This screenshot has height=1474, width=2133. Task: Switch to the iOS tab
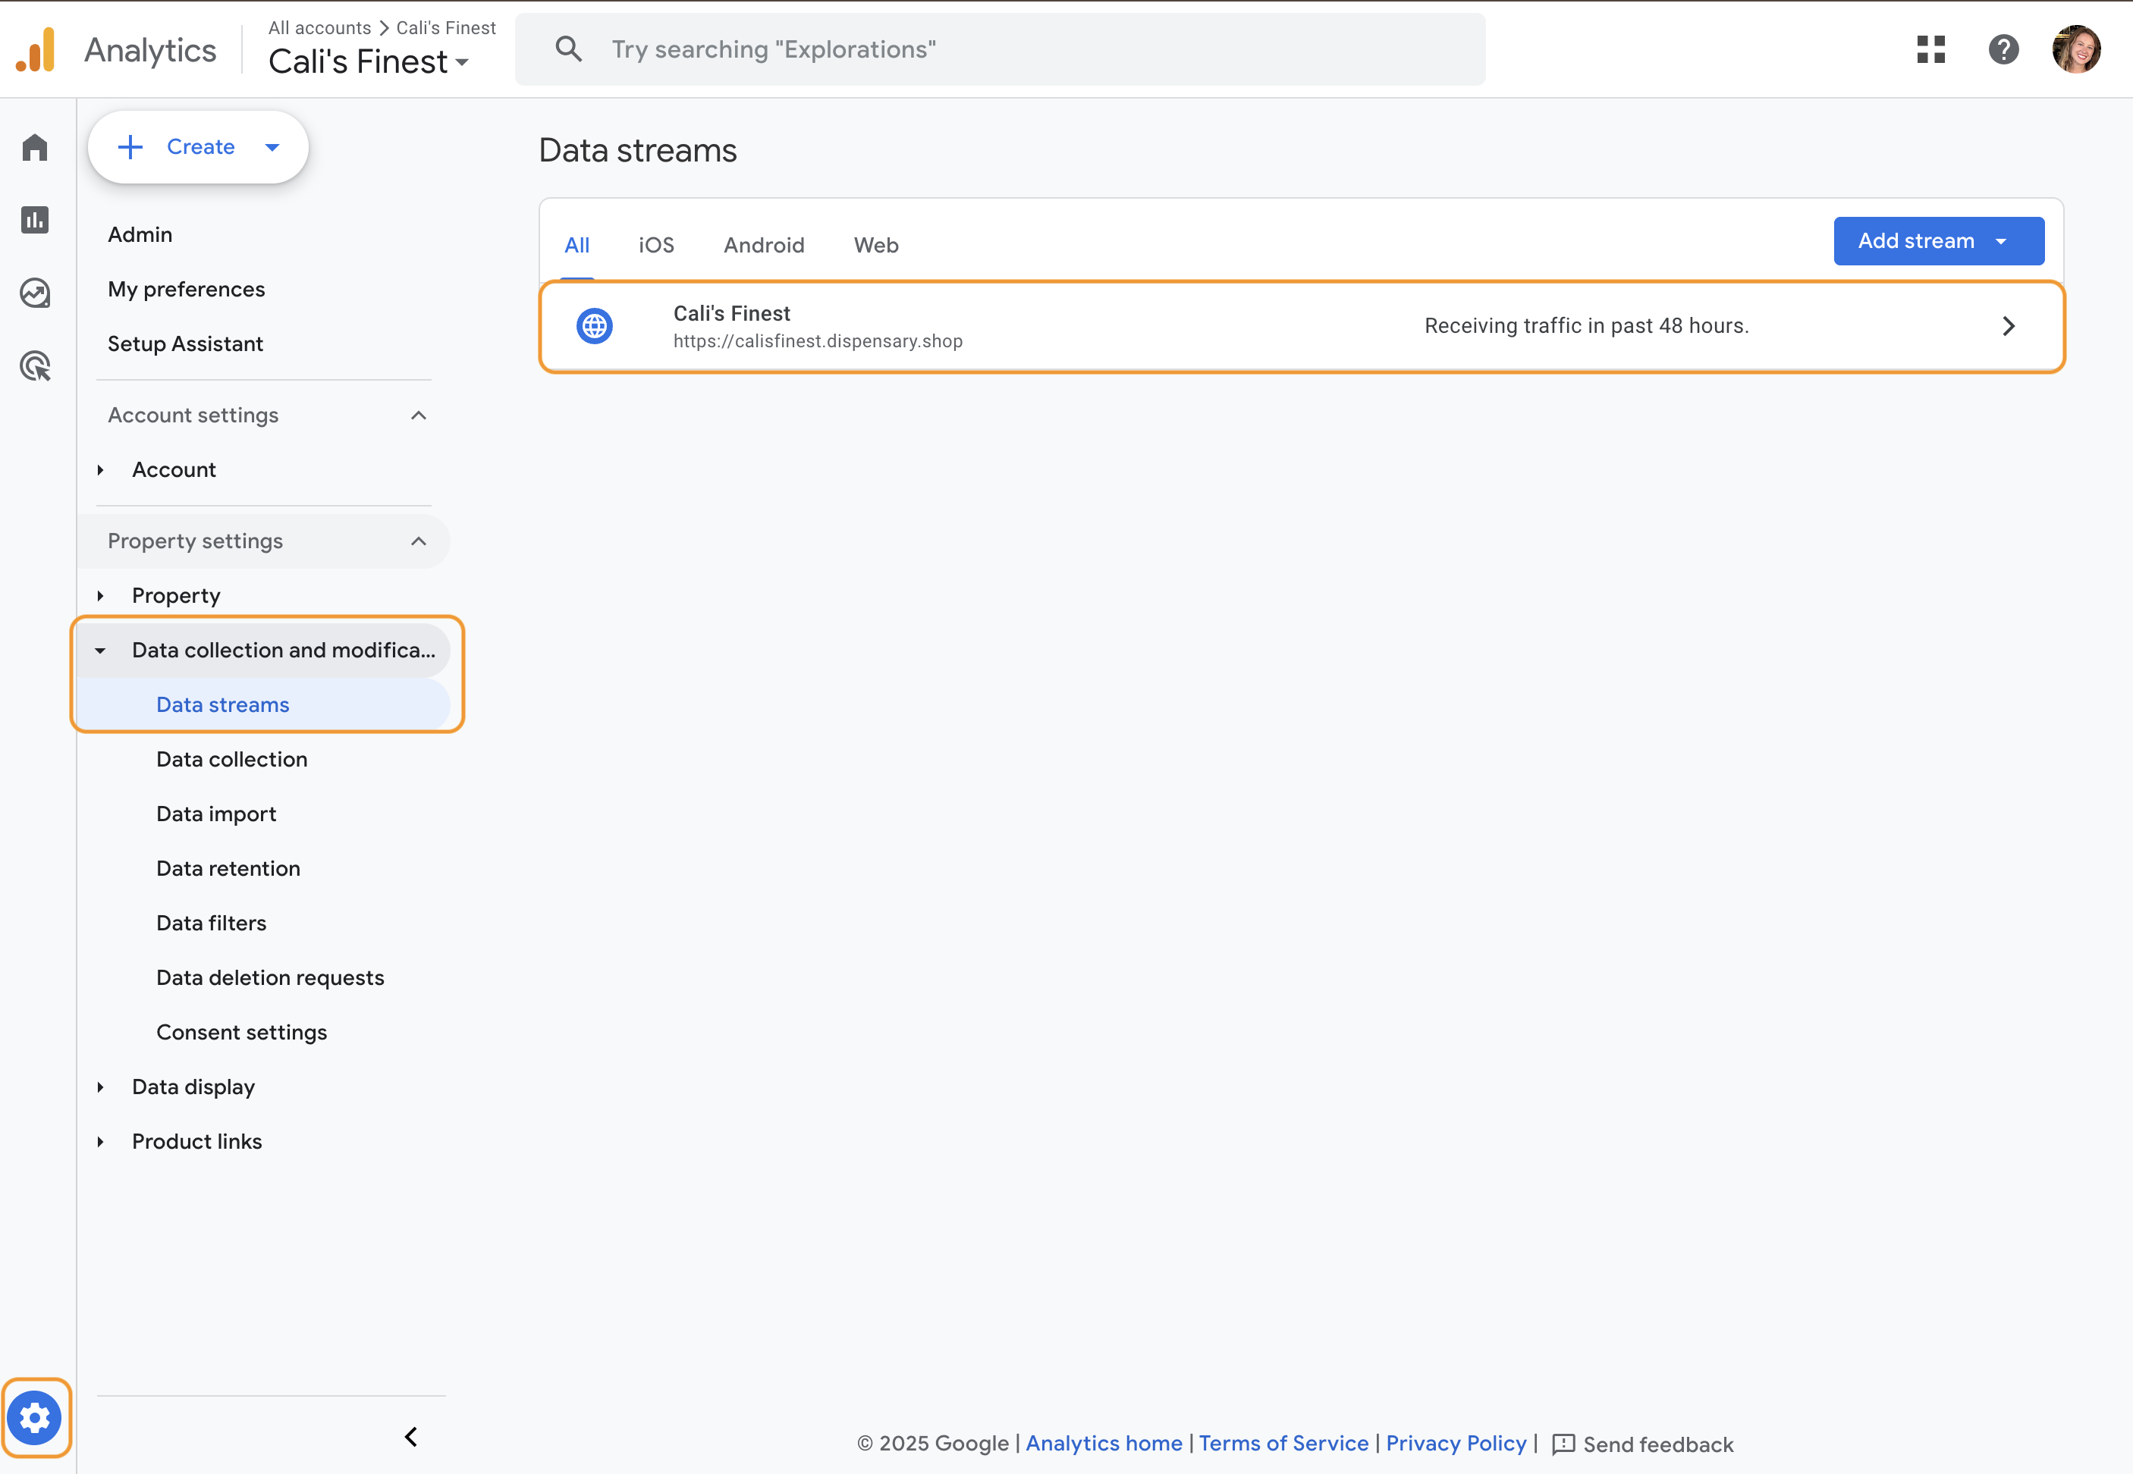tap(657, 245)
